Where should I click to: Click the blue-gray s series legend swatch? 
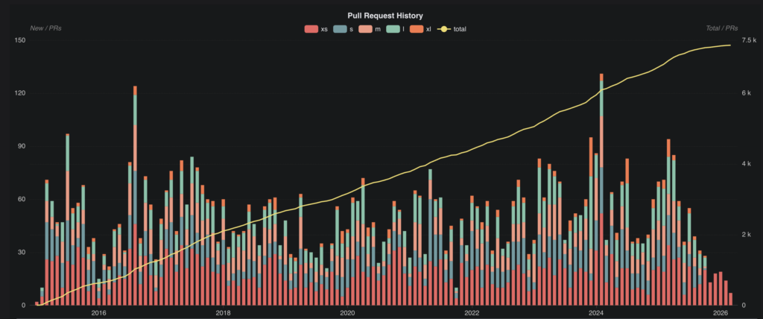click(341, 29)
